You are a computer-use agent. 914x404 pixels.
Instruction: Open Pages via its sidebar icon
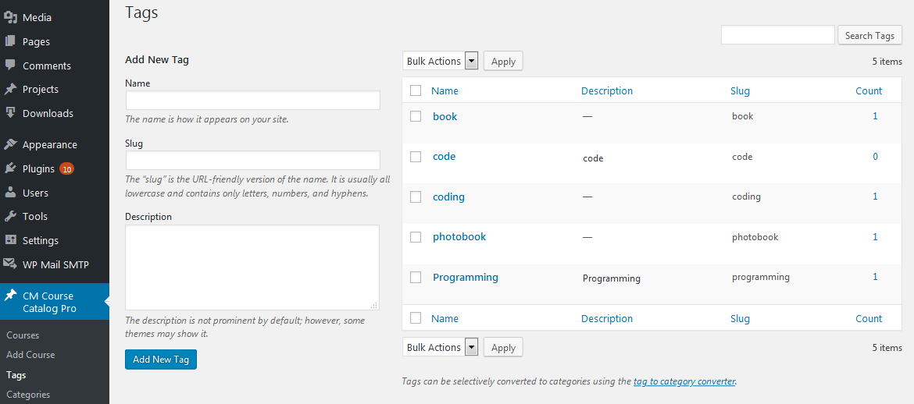(x=10, y=41)
